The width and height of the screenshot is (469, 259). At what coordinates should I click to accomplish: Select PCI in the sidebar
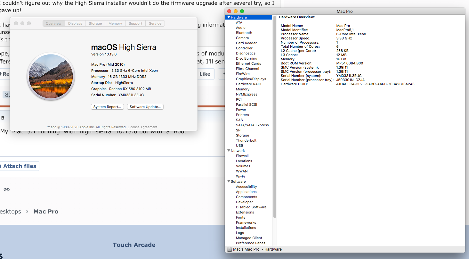tap(239, 99)
